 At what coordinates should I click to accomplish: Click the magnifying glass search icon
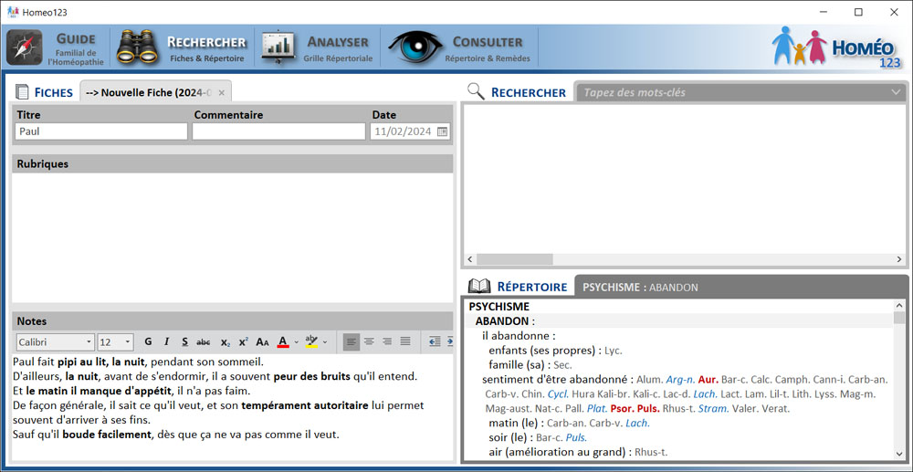(477, 91)
